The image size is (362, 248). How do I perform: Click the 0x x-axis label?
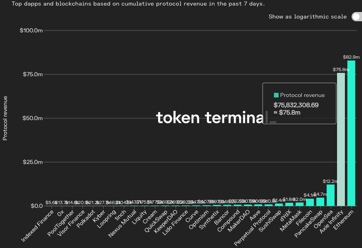point(60,213)
